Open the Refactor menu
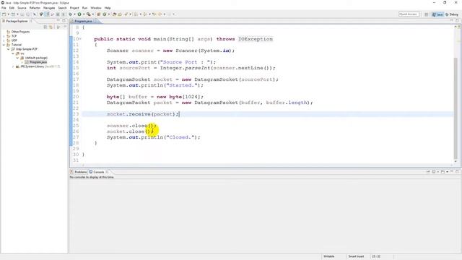 [35, 8]
